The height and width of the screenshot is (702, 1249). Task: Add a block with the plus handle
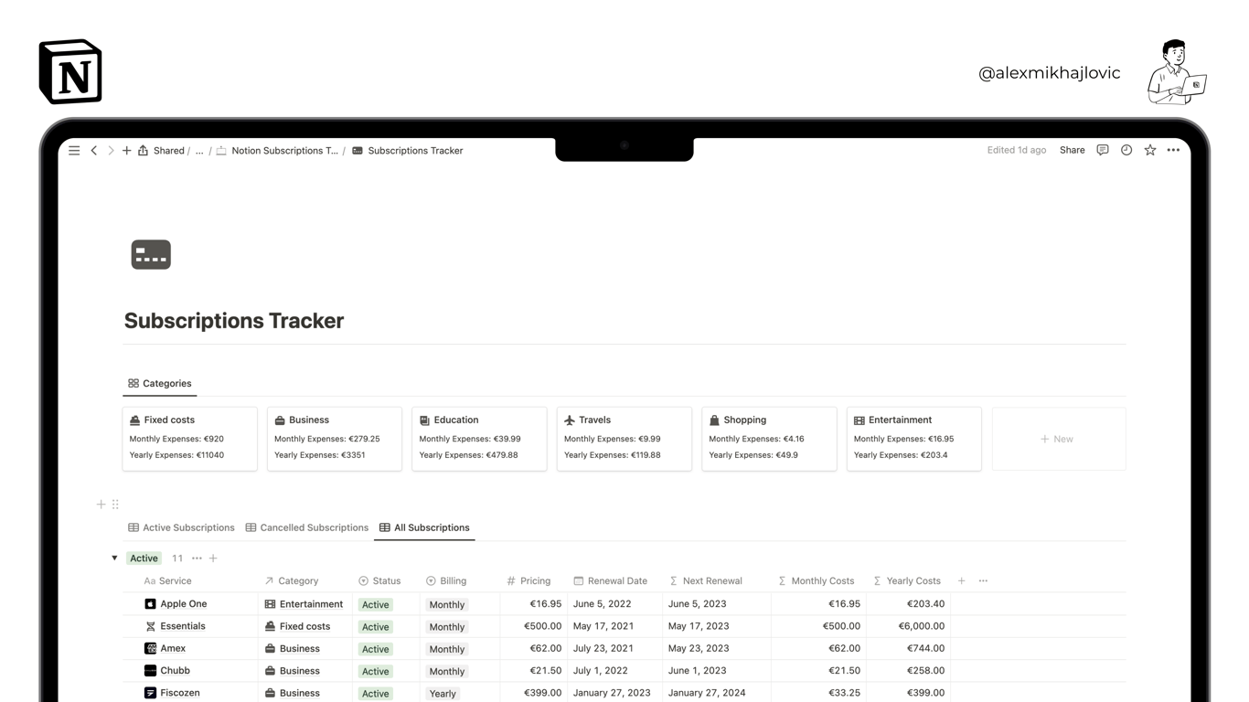coord(101,504)
